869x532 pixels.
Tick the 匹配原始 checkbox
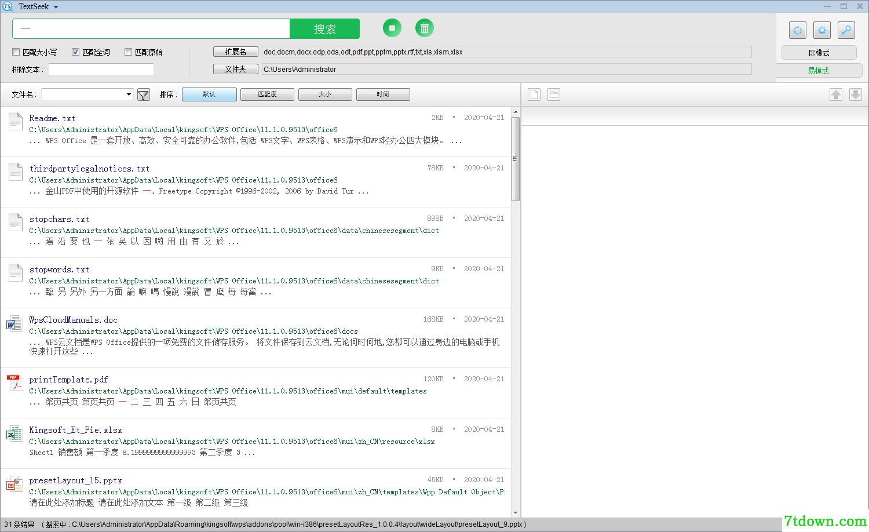pos(129,52)
